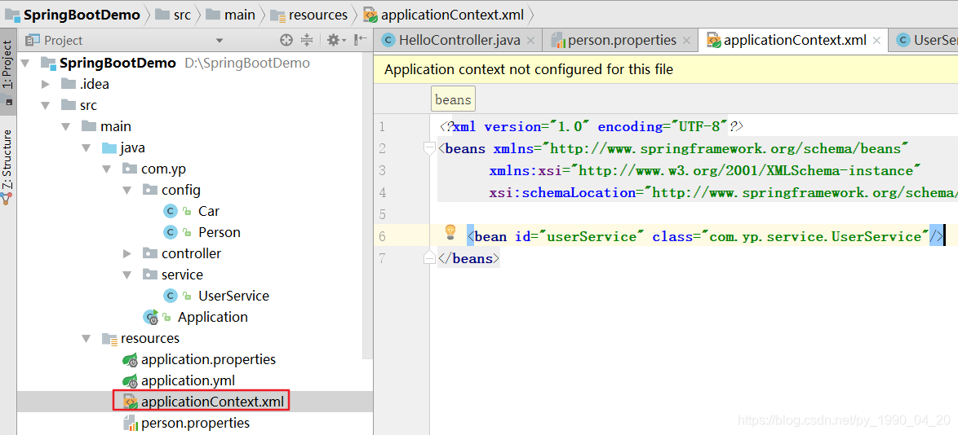The height and width of the screenshot is (435, 958).
Task: Click the controller package folder icon
Action: point(149,253)
